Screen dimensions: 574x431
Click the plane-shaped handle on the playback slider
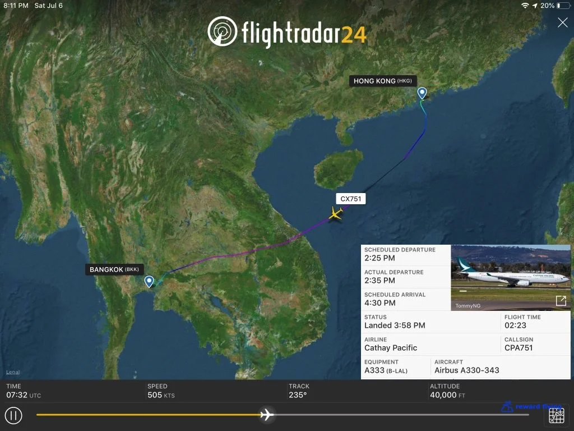267,415
